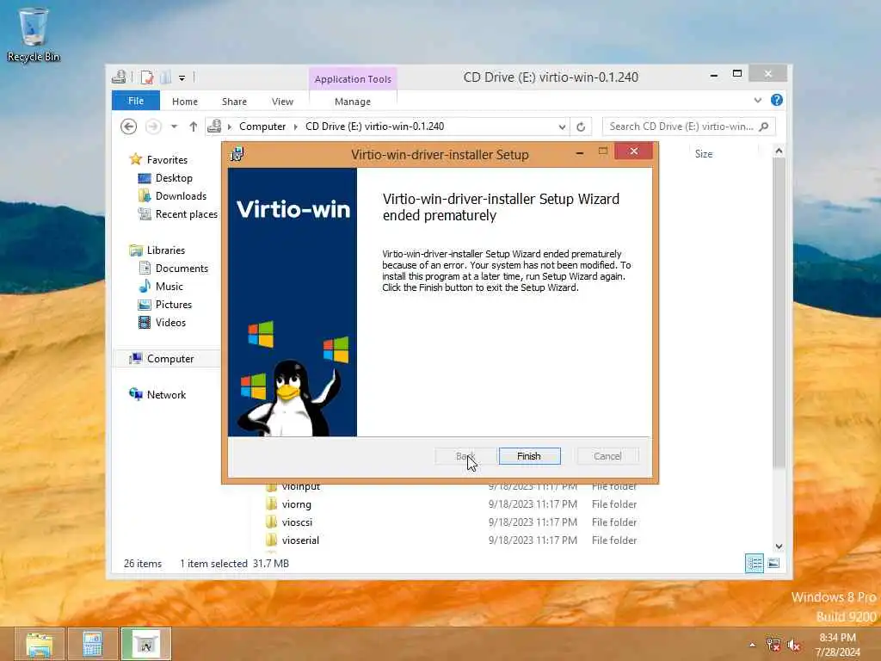Select the viorng folder
This screenshot has height=661, width=881.
[296, 504]
